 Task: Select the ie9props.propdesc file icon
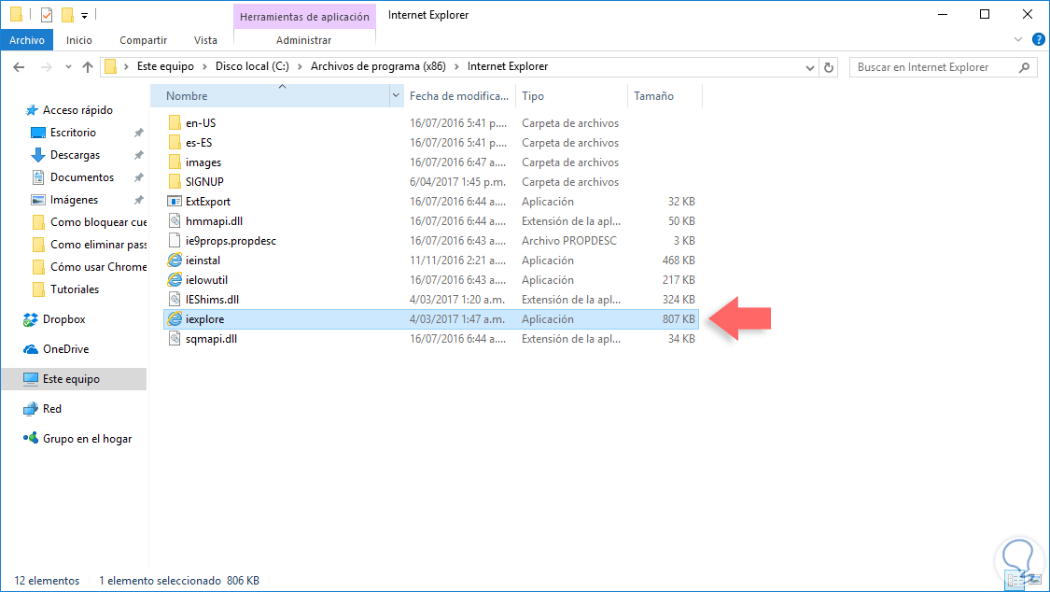(175, 240)
